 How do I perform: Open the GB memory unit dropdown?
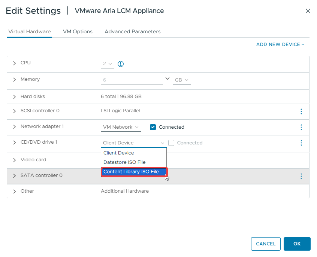pos(182,80)
